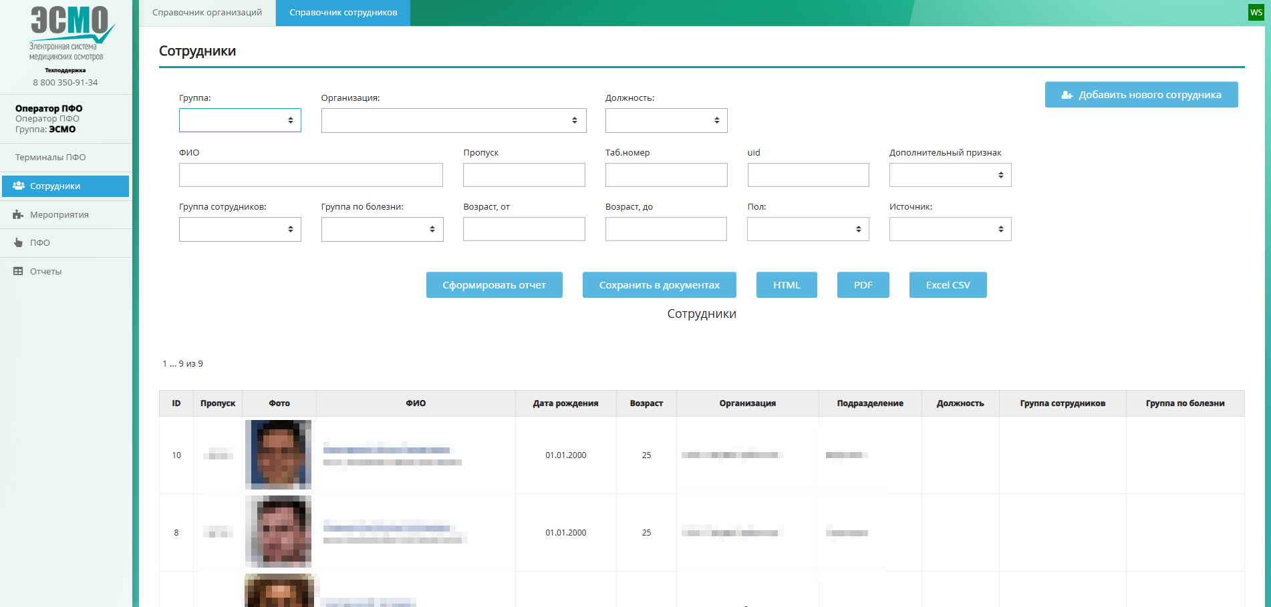This screenshot has width=1271, height=607.
Task: Click the green WS status icon
Action: (x=1256, y=12)
